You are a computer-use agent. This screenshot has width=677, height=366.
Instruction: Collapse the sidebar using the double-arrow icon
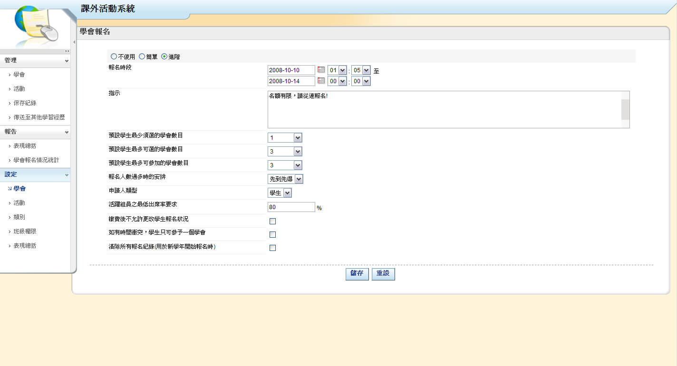click(67, 51)
